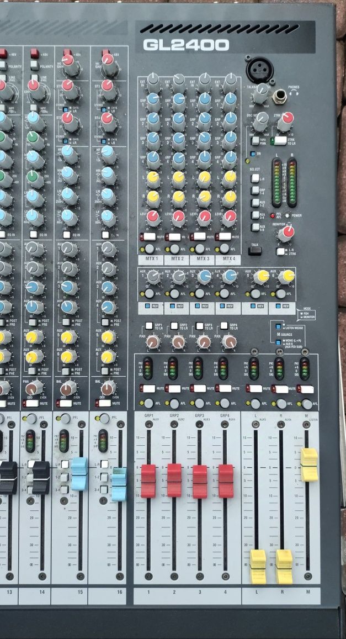Grab the blue channel 15 fader
This screenshot has height=639, width=346.
point(79,473)
